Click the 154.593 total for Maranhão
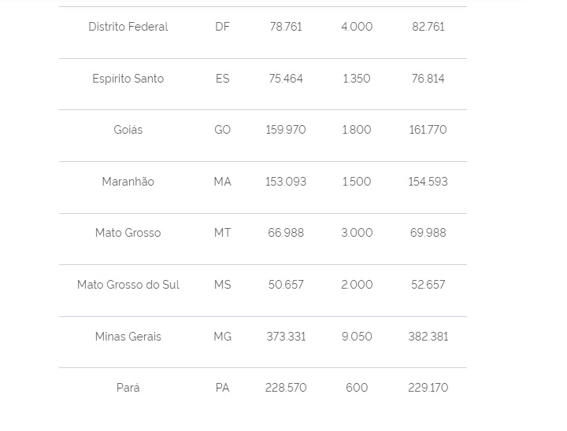 [428, 182]
